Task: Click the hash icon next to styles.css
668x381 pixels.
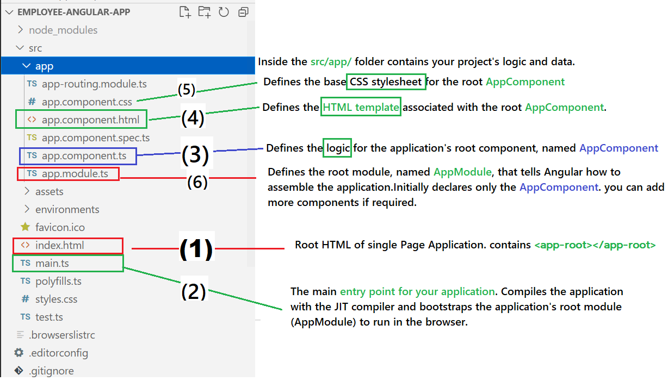Action: click(x=25, y=299)
